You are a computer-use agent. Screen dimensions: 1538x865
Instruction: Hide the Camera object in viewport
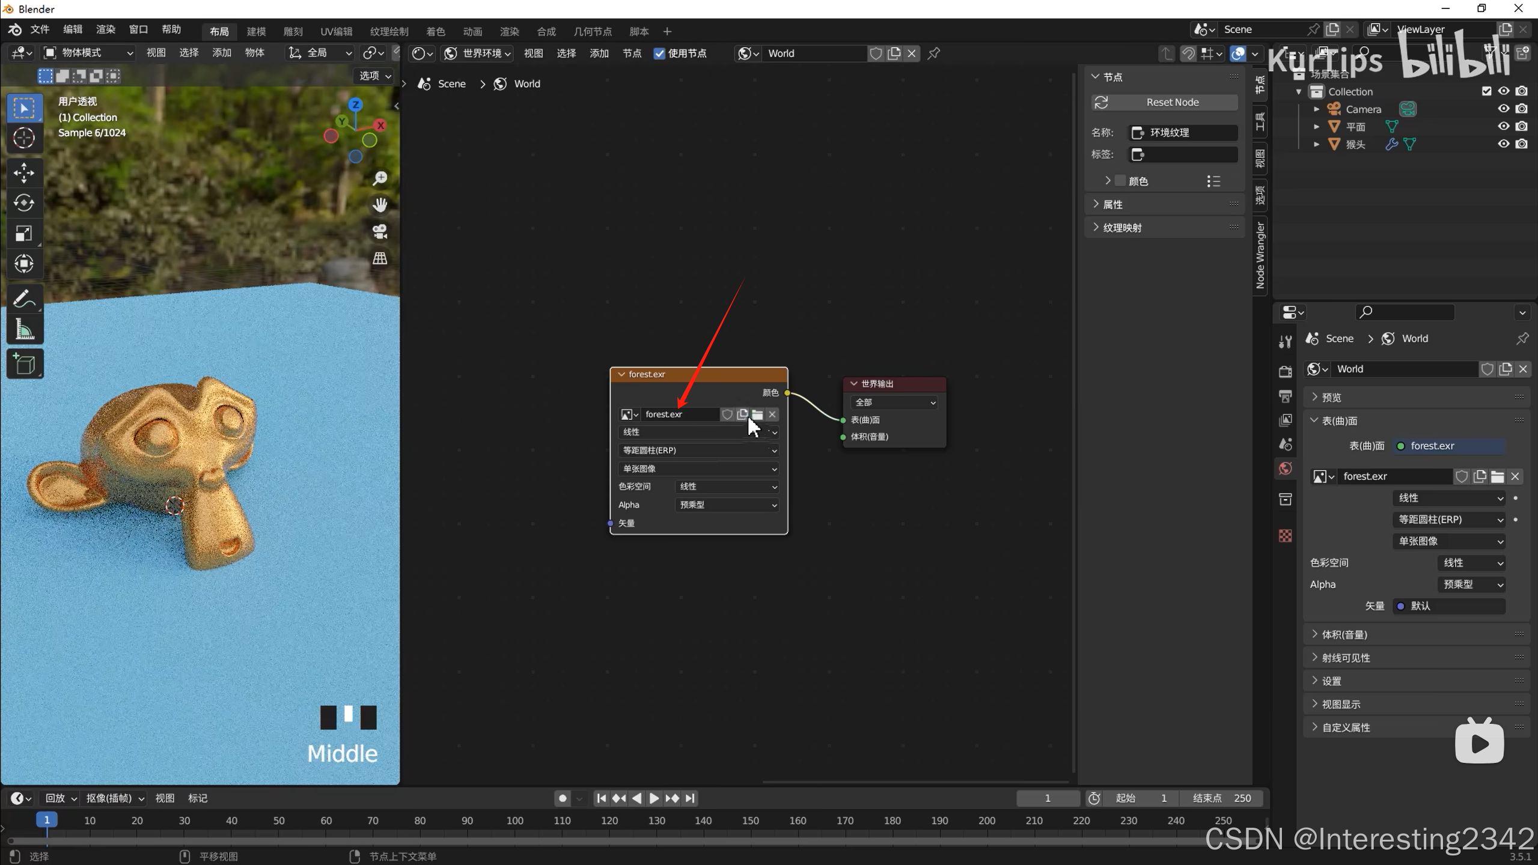click(x=1503, y=109)
